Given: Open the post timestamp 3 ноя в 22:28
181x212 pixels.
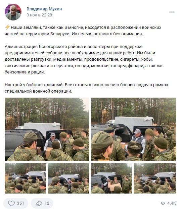Looking at the screenshot, I should [x=39, y=15].
